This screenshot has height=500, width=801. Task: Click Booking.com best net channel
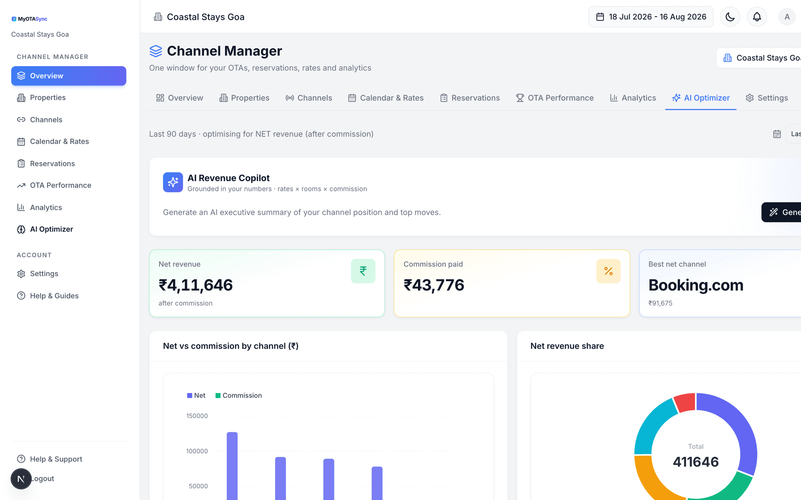696,285
